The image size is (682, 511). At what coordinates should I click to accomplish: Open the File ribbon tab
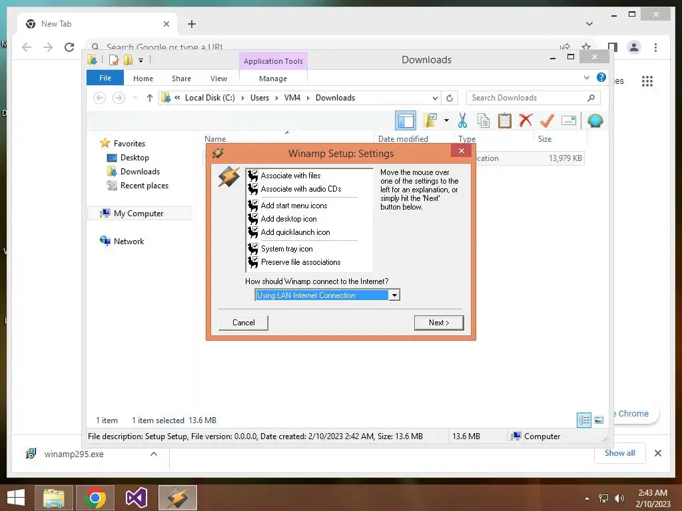click(105, 79)
